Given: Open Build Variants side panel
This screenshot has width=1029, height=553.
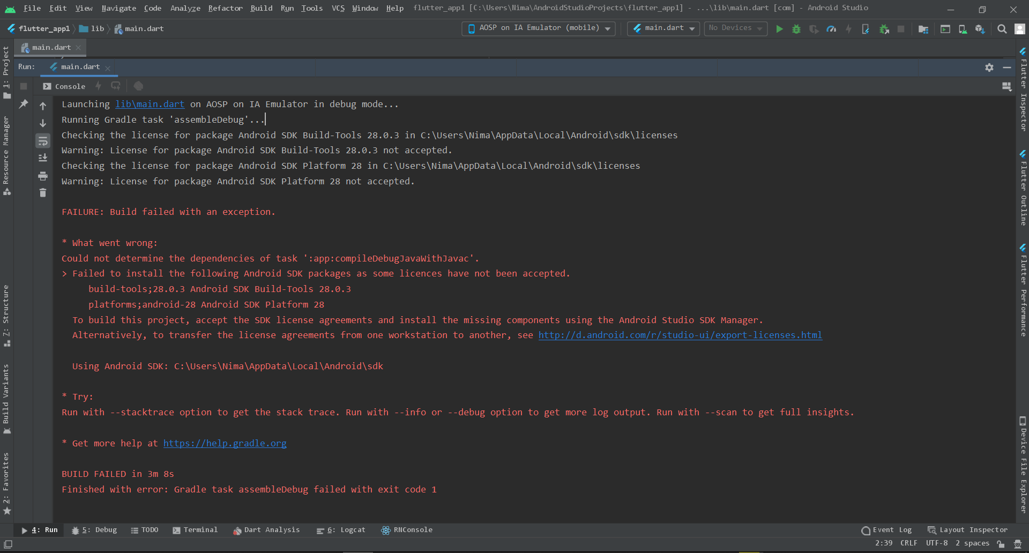Looking at the screenshot, I should (6, 399).
